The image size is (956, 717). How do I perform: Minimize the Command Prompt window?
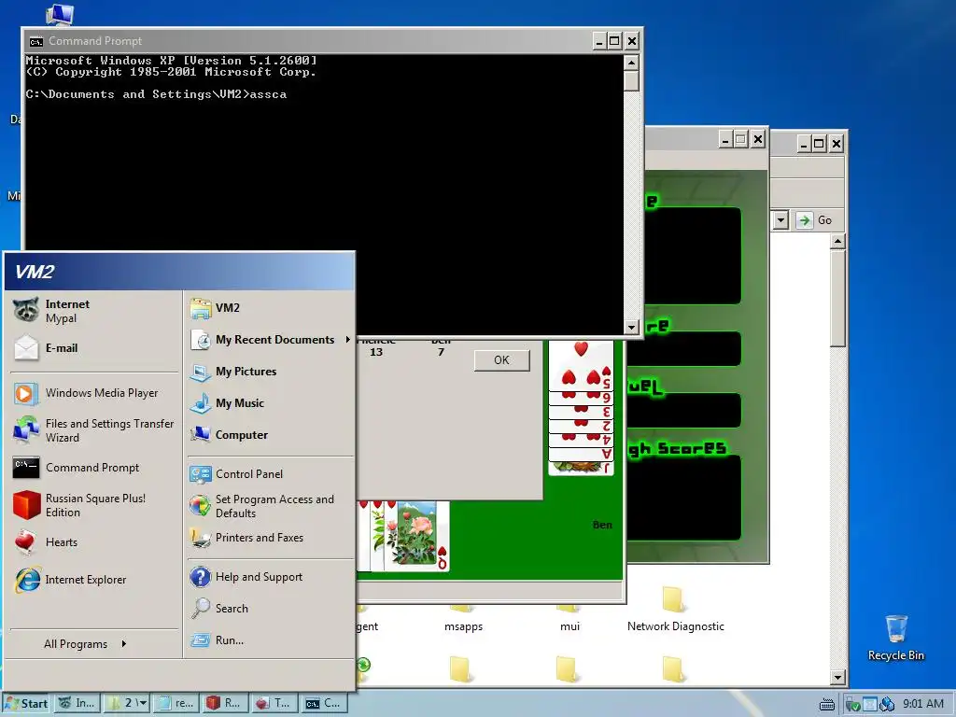tap(599, 41)
